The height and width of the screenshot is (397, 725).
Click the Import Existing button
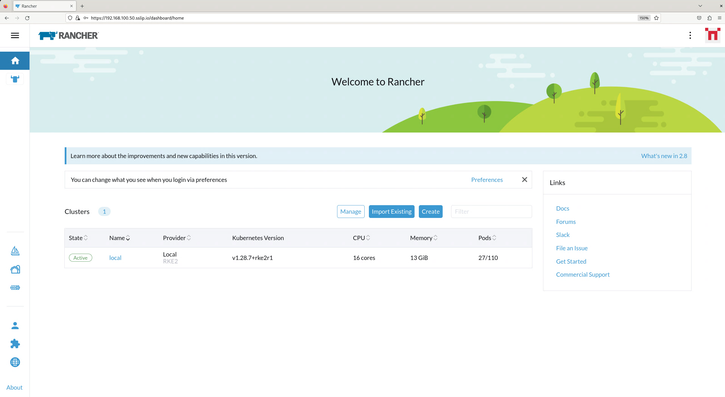[391, 212]
